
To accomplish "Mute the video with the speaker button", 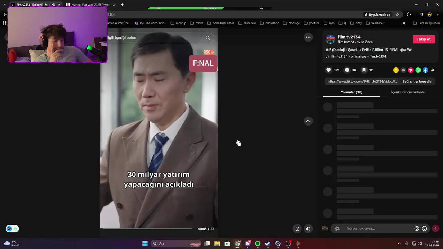I will coord(308,229).
